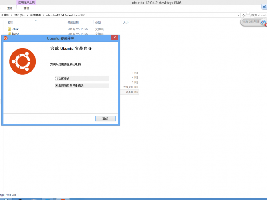Expand the address bar history dropdown arrow
Image resolution: width=267 pixels, height=200 pixels.
click(x=238, y=15)
